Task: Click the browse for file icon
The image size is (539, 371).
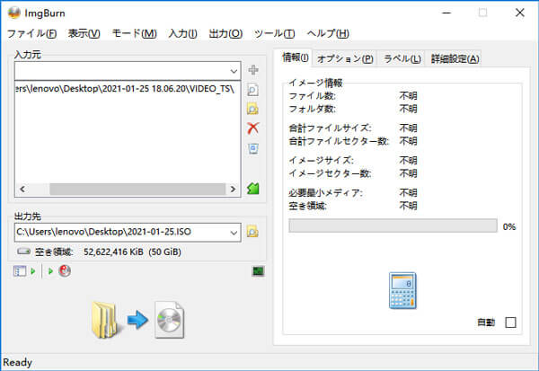Action: pos(253,90)
